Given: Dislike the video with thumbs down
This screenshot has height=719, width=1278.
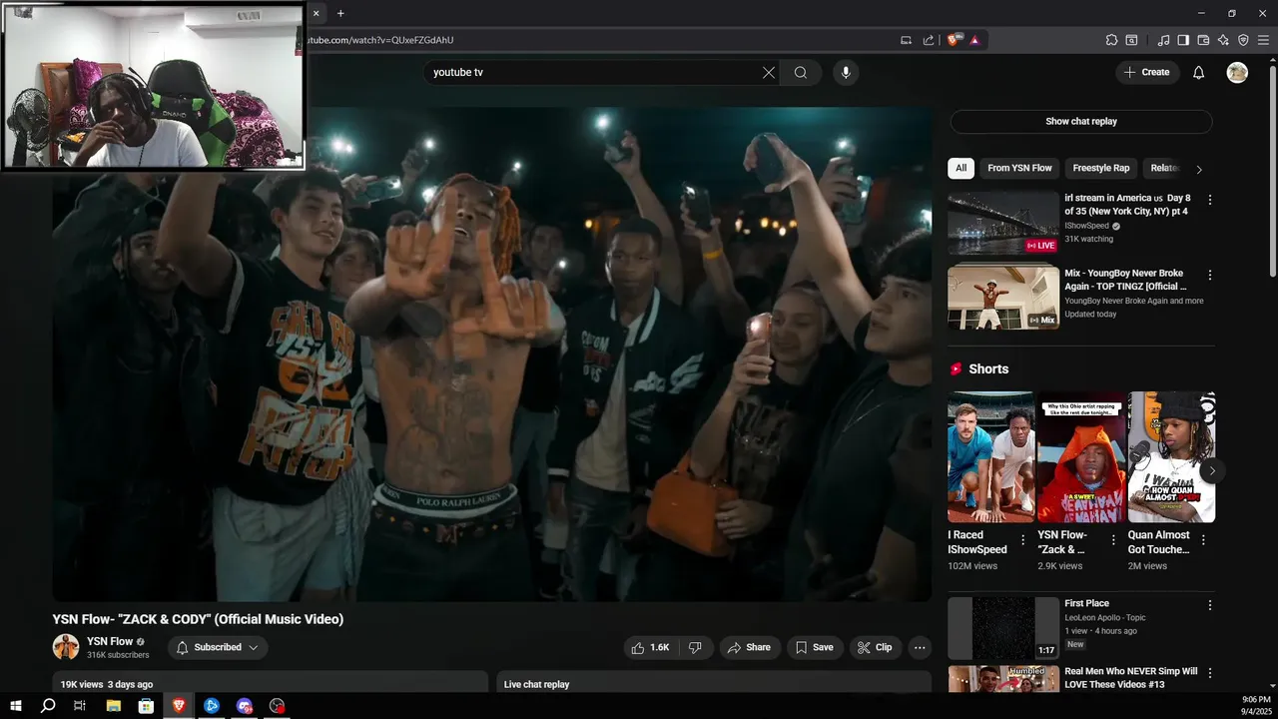Looking at the screenshot, I should tap(695, 647).
